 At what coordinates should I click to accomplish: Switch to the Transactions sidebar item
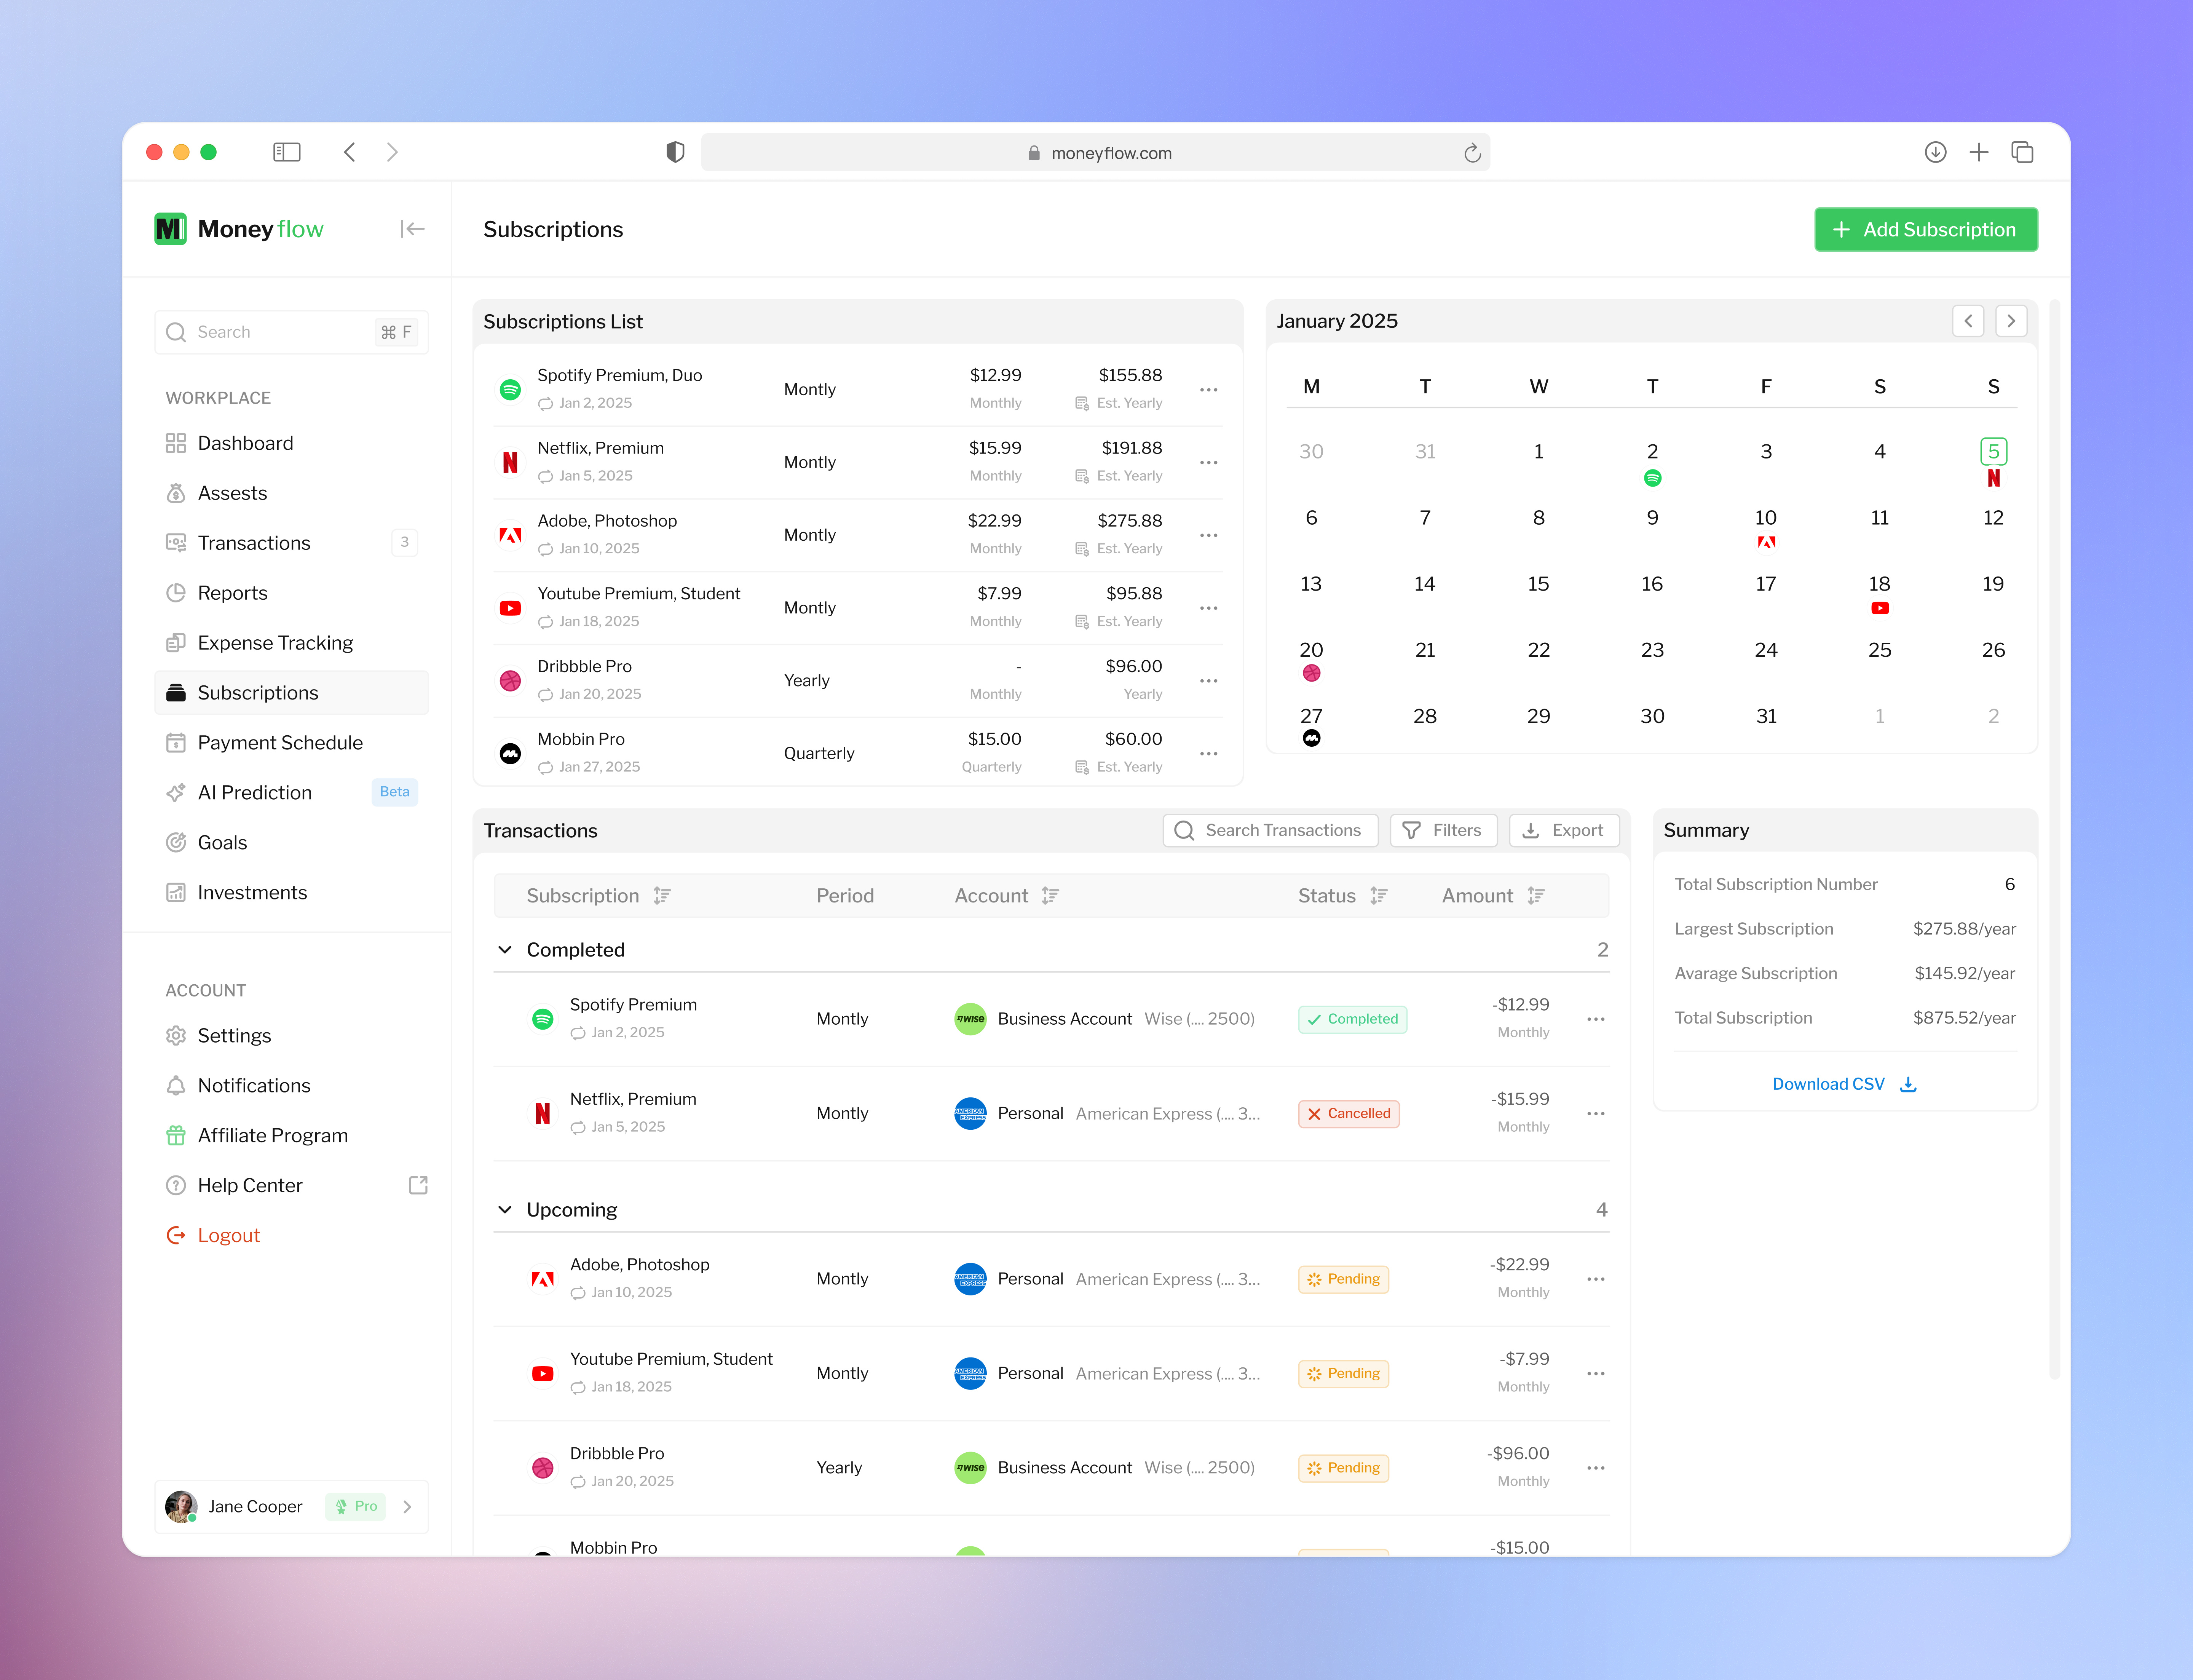pos(253,542)
